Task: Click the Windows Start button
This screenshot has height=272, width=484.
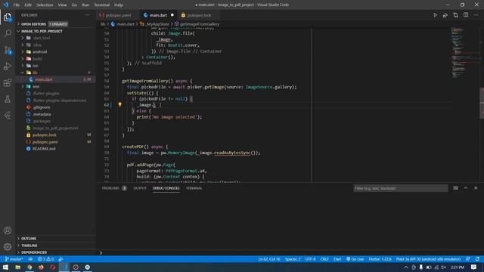Action: coord(5,267)
